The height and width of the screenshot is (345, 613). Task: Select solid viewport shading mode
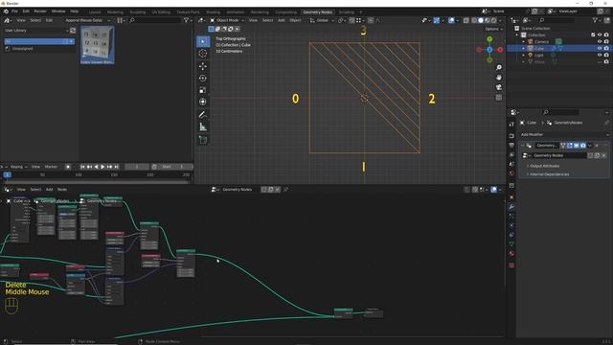click(x=481, y=20)
